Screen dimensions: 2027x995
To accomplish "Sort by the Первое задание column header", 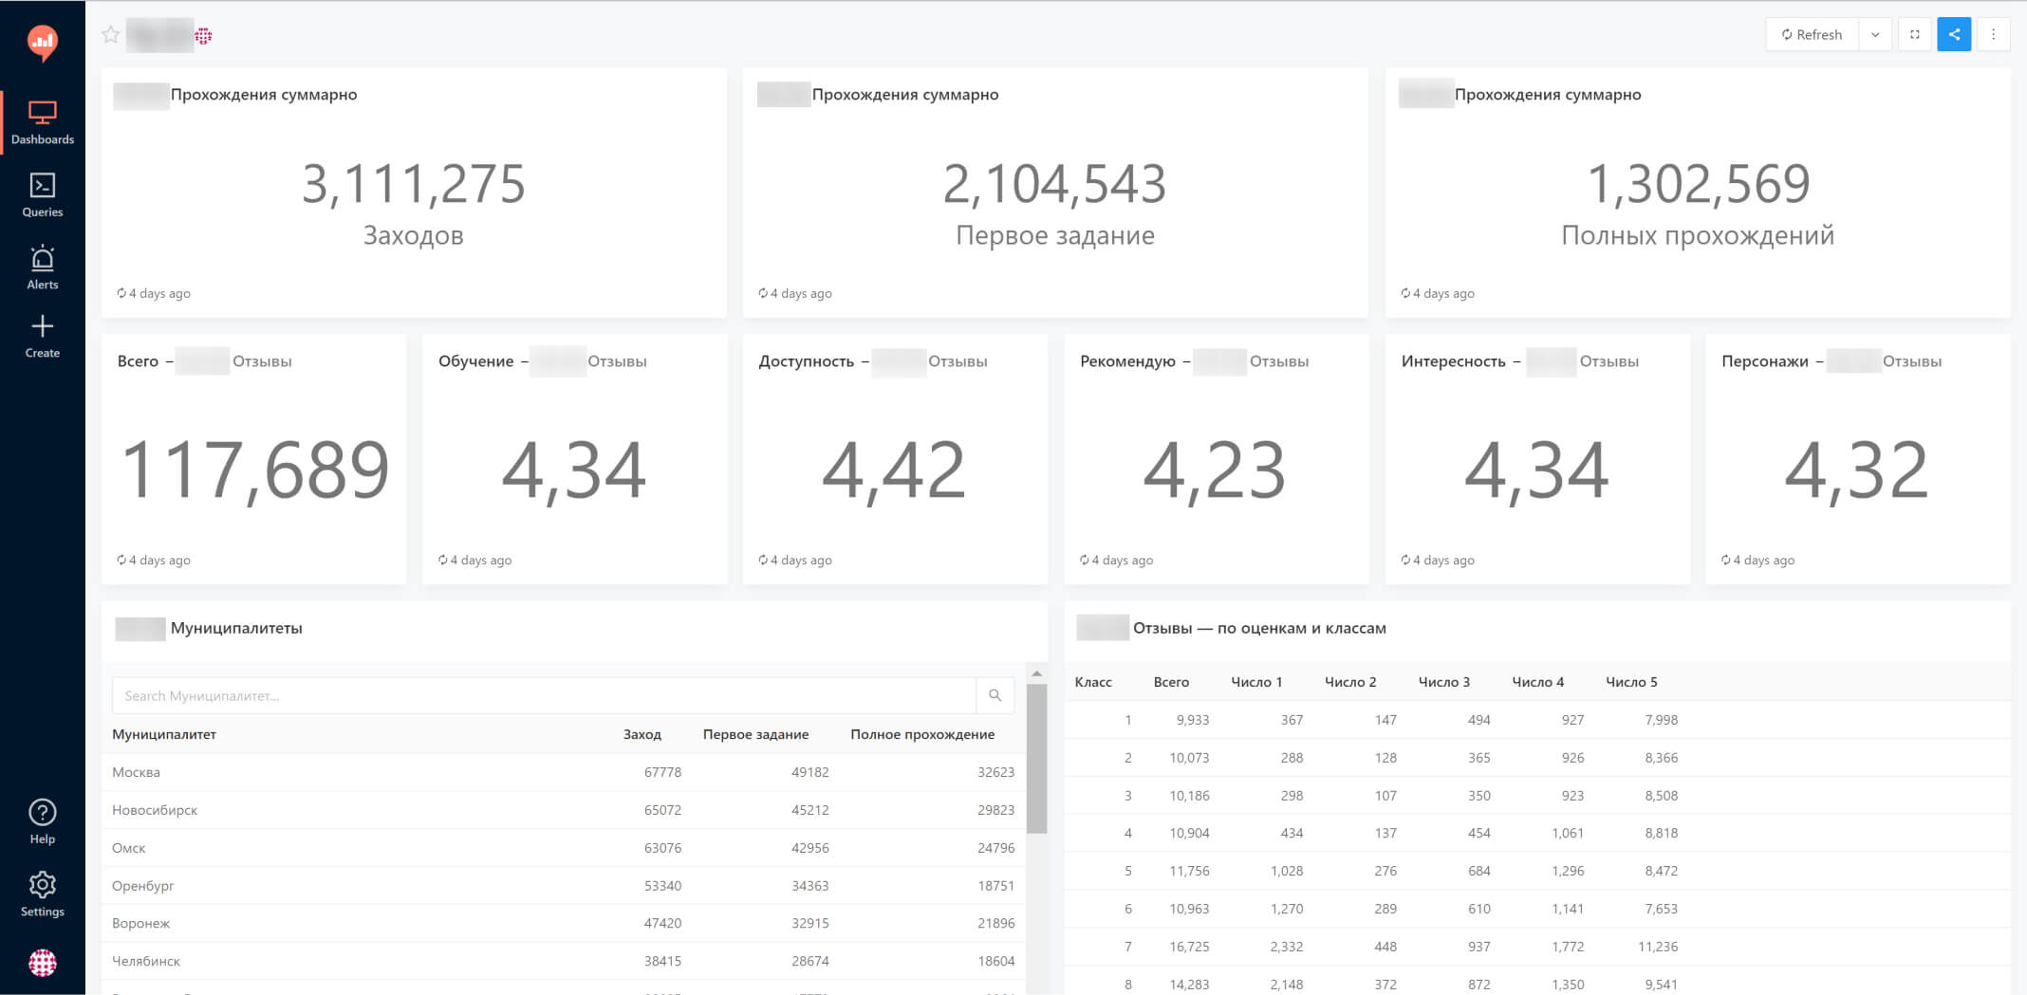I will (x=755, y=734).
